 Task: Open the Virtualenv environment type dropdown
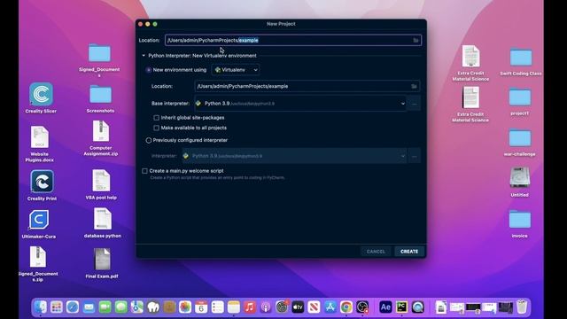point(236,70)
